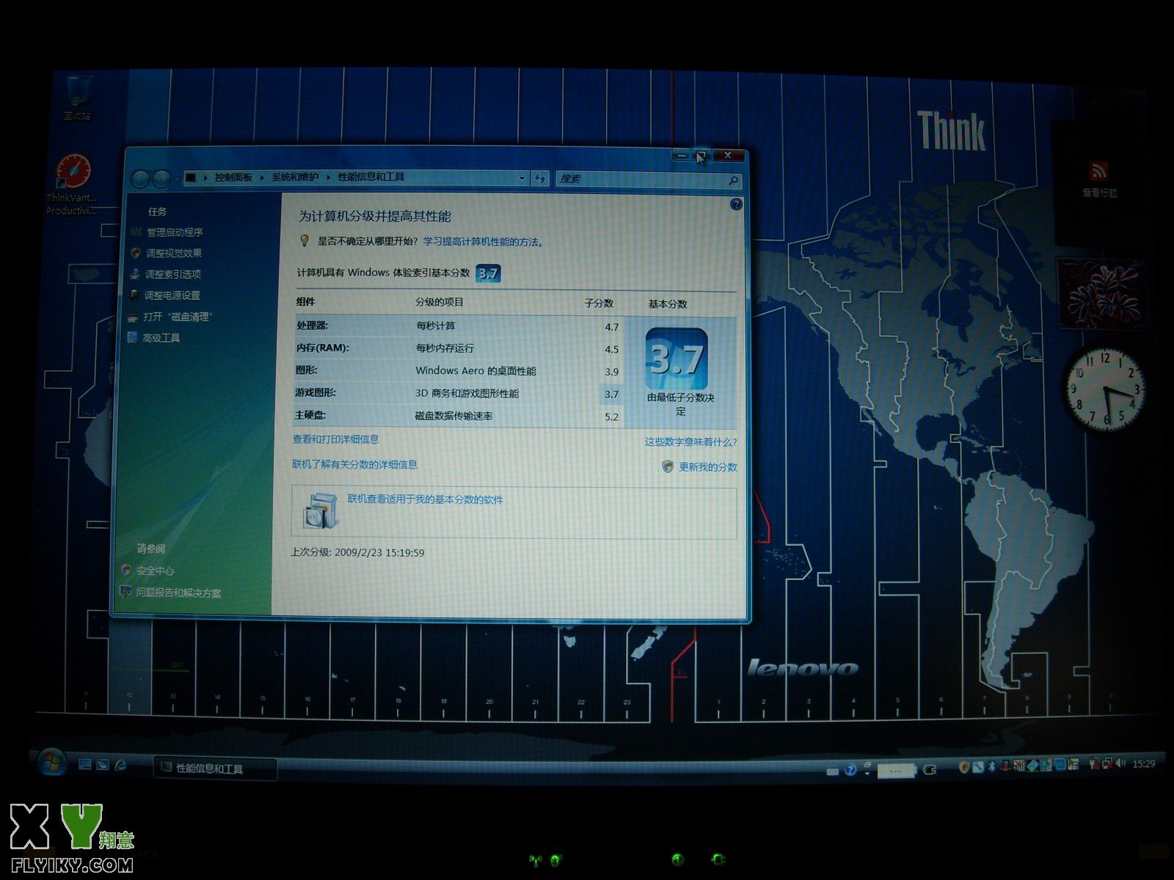Click the 处理器 row subscore 4.7
Screen dimensions: 1174x880
(612, 327)
